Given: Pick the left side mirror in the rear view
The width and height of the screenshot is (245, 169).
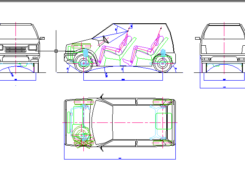Looking at the screenshot, I should 197,38.
